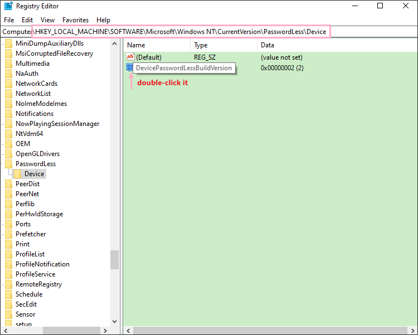Click the REG_SZ type cell
The height and width of the screenshot is (335, 418).
(205, 57)
